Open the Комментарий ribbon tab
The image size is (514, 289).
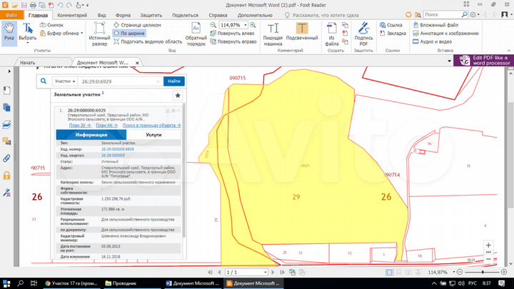[x=72, y=14]
